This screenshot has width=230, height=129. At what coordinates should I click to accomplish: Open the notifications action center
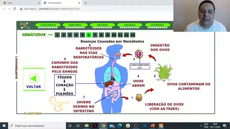coord(224,126)
